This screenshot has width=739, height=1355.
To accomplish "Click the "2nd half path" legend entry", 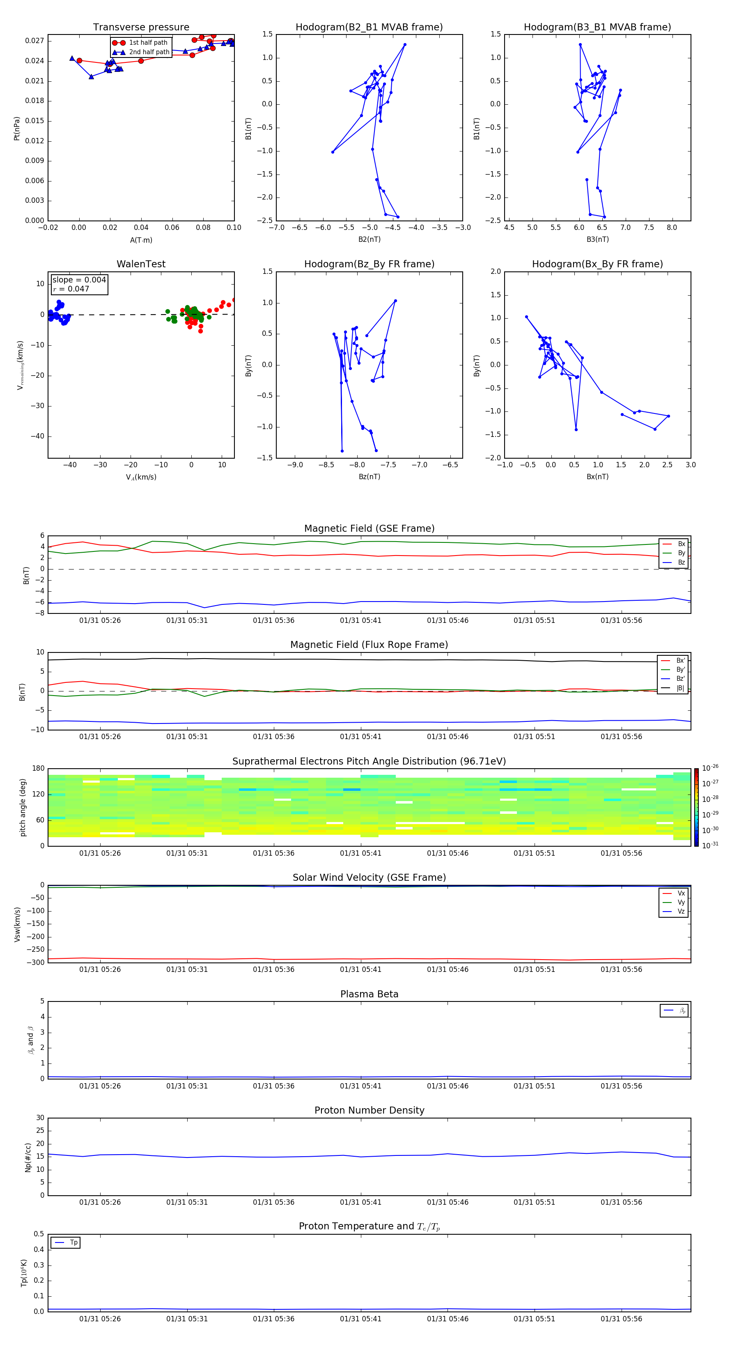I will (140, 52).
